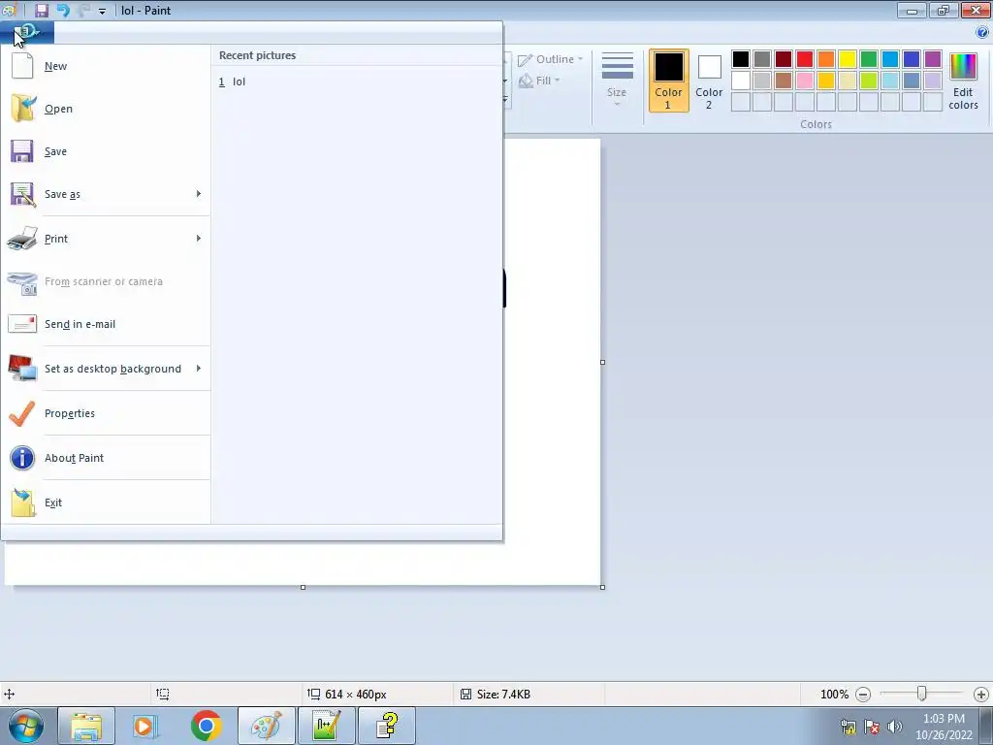
Task: Click zoom out minus button
Action: click(862, 695)
